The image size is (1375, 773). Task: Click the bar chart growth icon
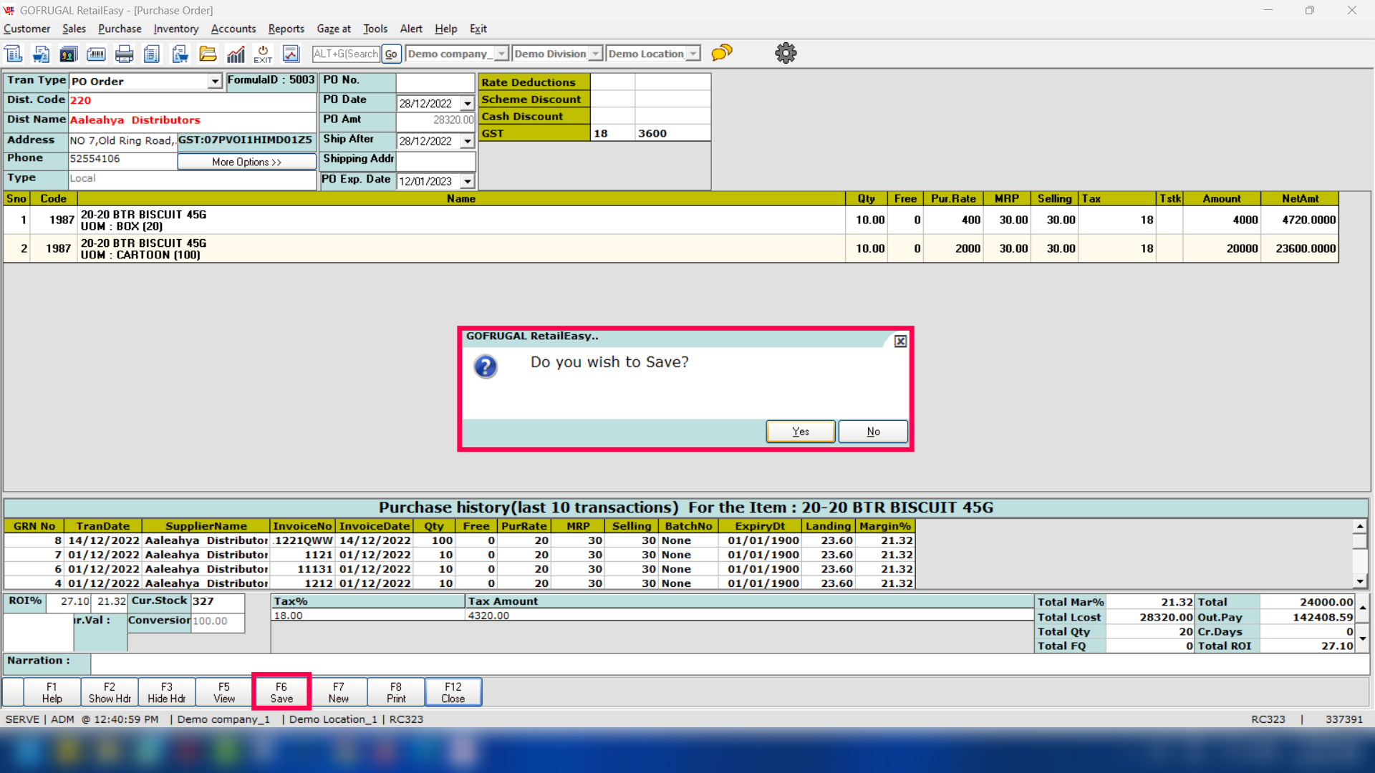(236, 54)
